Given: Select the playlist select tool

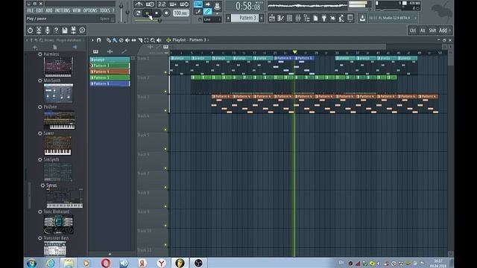Looking at the screenshot, I should click(x=146, y=40).
